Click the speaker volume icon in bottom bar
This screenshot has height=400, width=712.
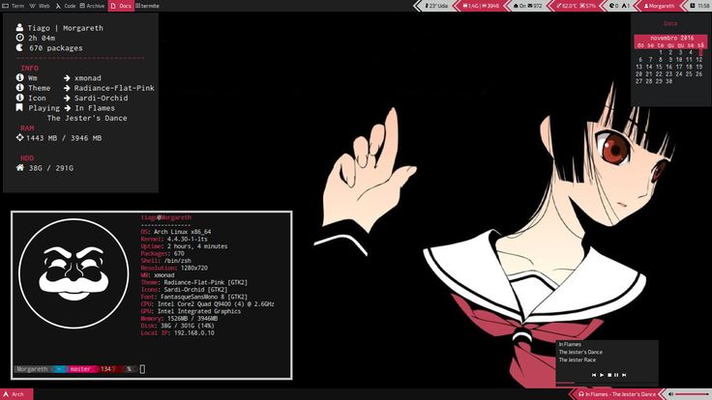pyautogui.click(x=670, y=394)
